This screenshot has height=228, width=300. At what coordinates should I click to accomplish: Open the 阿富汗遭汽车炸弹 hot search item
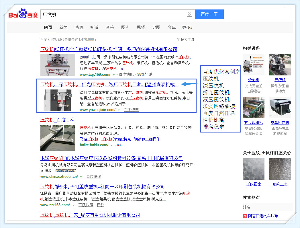click(263, 216)
